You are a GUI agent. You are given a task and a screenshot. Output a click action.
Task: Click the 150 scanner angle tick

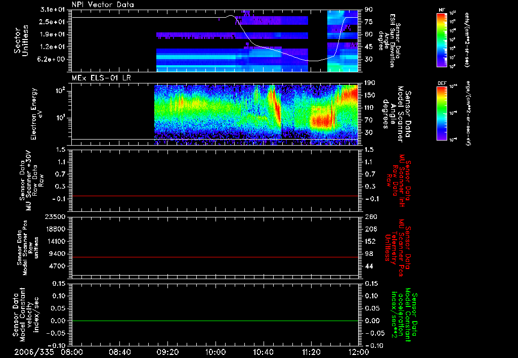pos(371,96)
